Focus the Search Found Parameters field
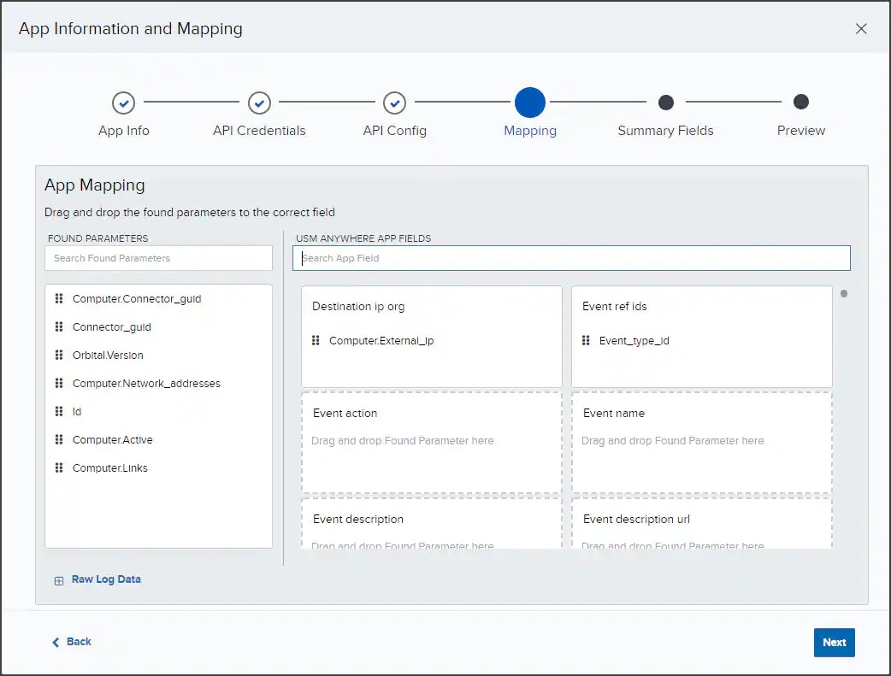 (158, 258)
